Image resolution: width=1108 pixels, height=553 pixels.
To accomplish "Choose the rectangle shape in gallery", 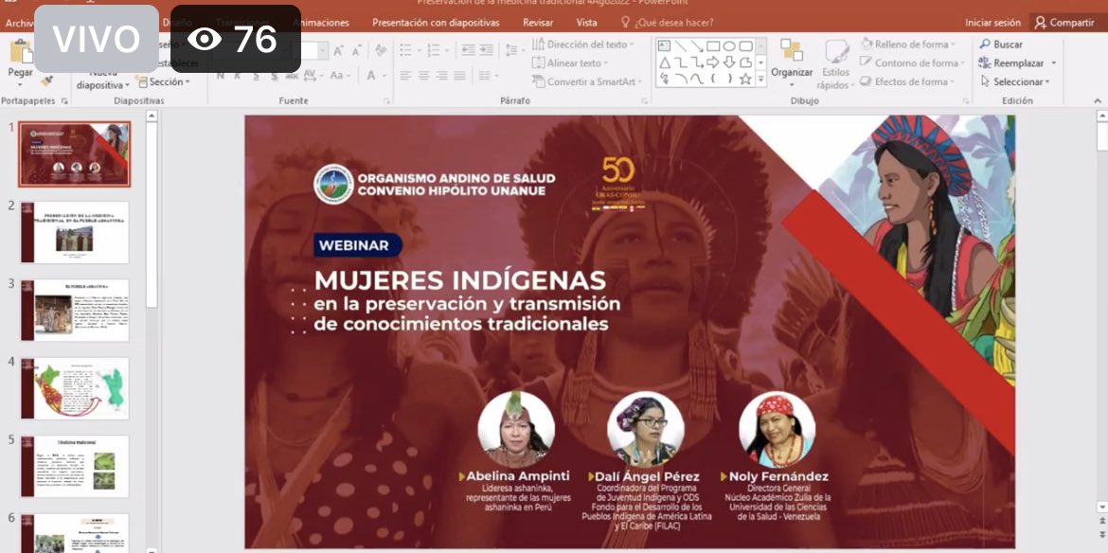I will [713, 45].
